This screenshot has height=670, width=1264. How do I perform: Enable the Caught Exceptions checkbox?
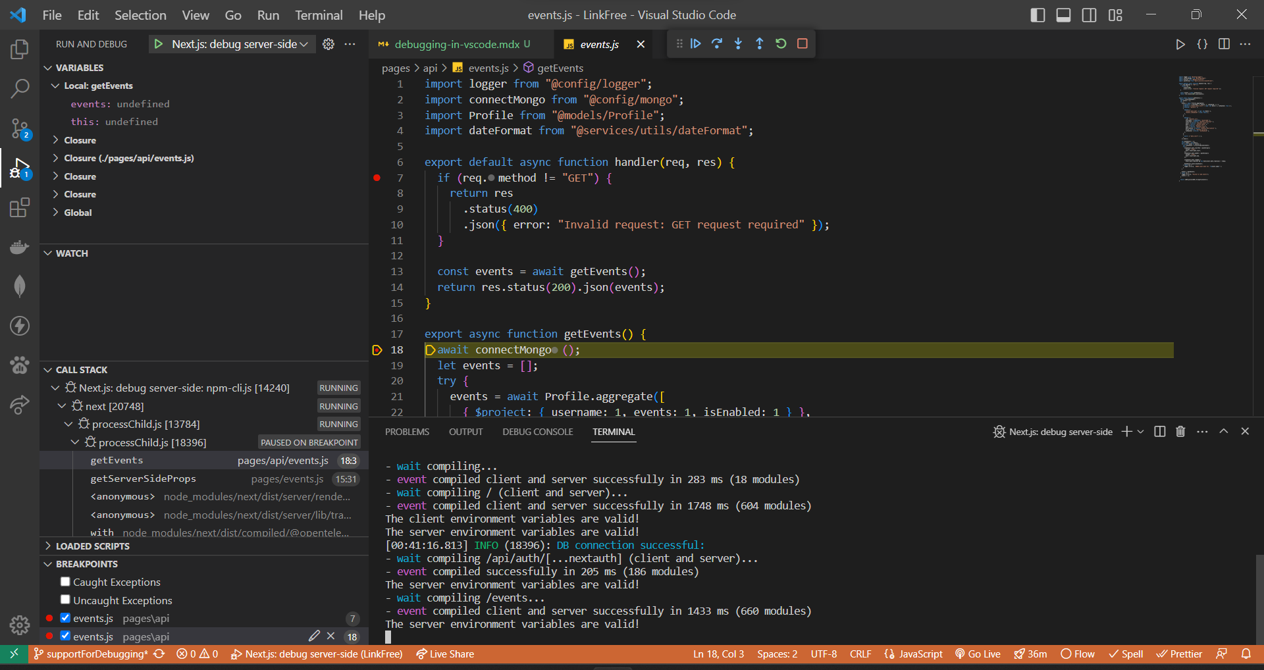pos(65,581)
